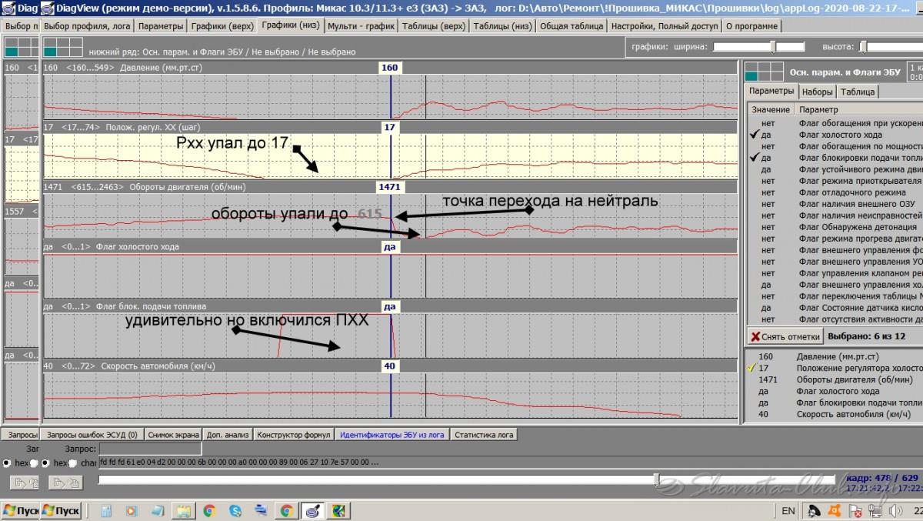Open the Доп. анализ tab

[x=228, y=435]
